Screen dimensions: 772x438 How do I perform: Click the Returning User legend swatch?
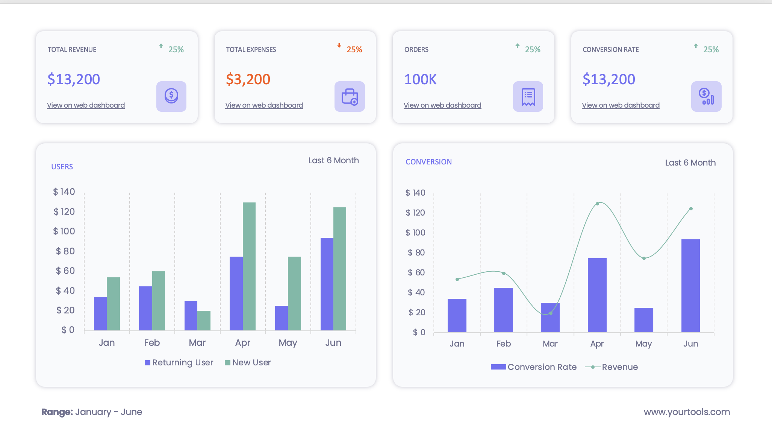[147, 363]
